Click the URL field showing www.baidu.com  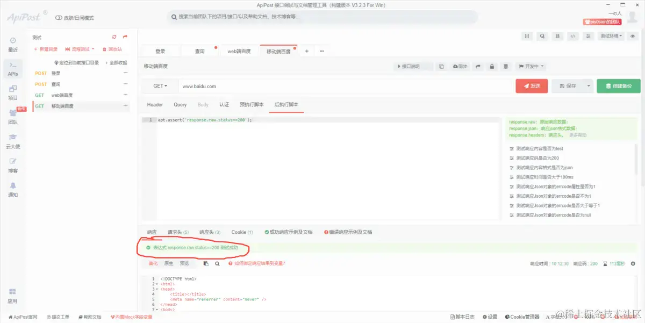[x=346, y=86]
